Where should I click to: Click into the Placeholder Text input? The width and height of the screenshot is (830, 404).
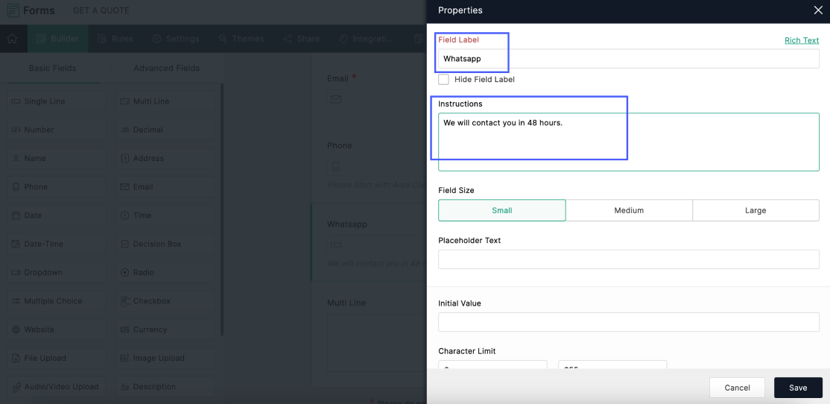click(628, 259)
